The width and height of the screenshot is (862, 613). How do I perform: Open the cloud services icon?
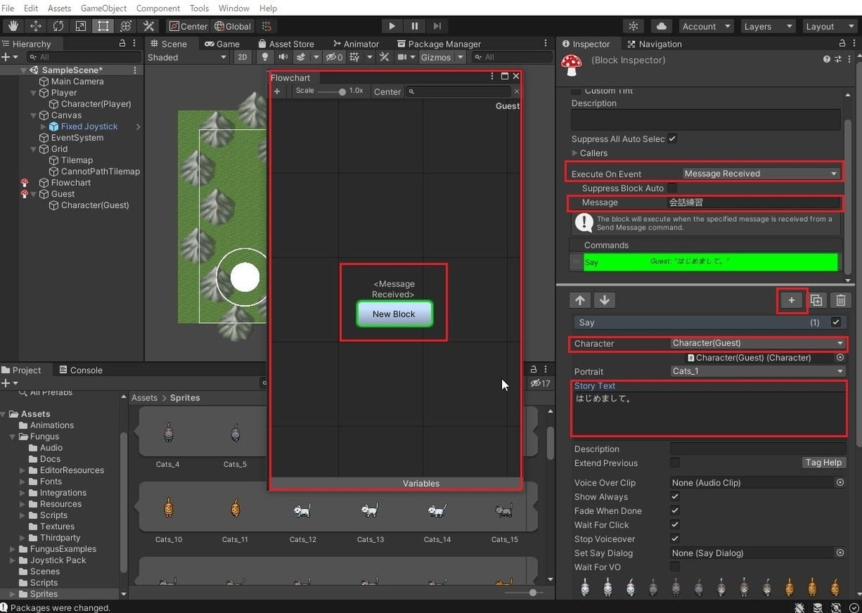click(662, 26)
